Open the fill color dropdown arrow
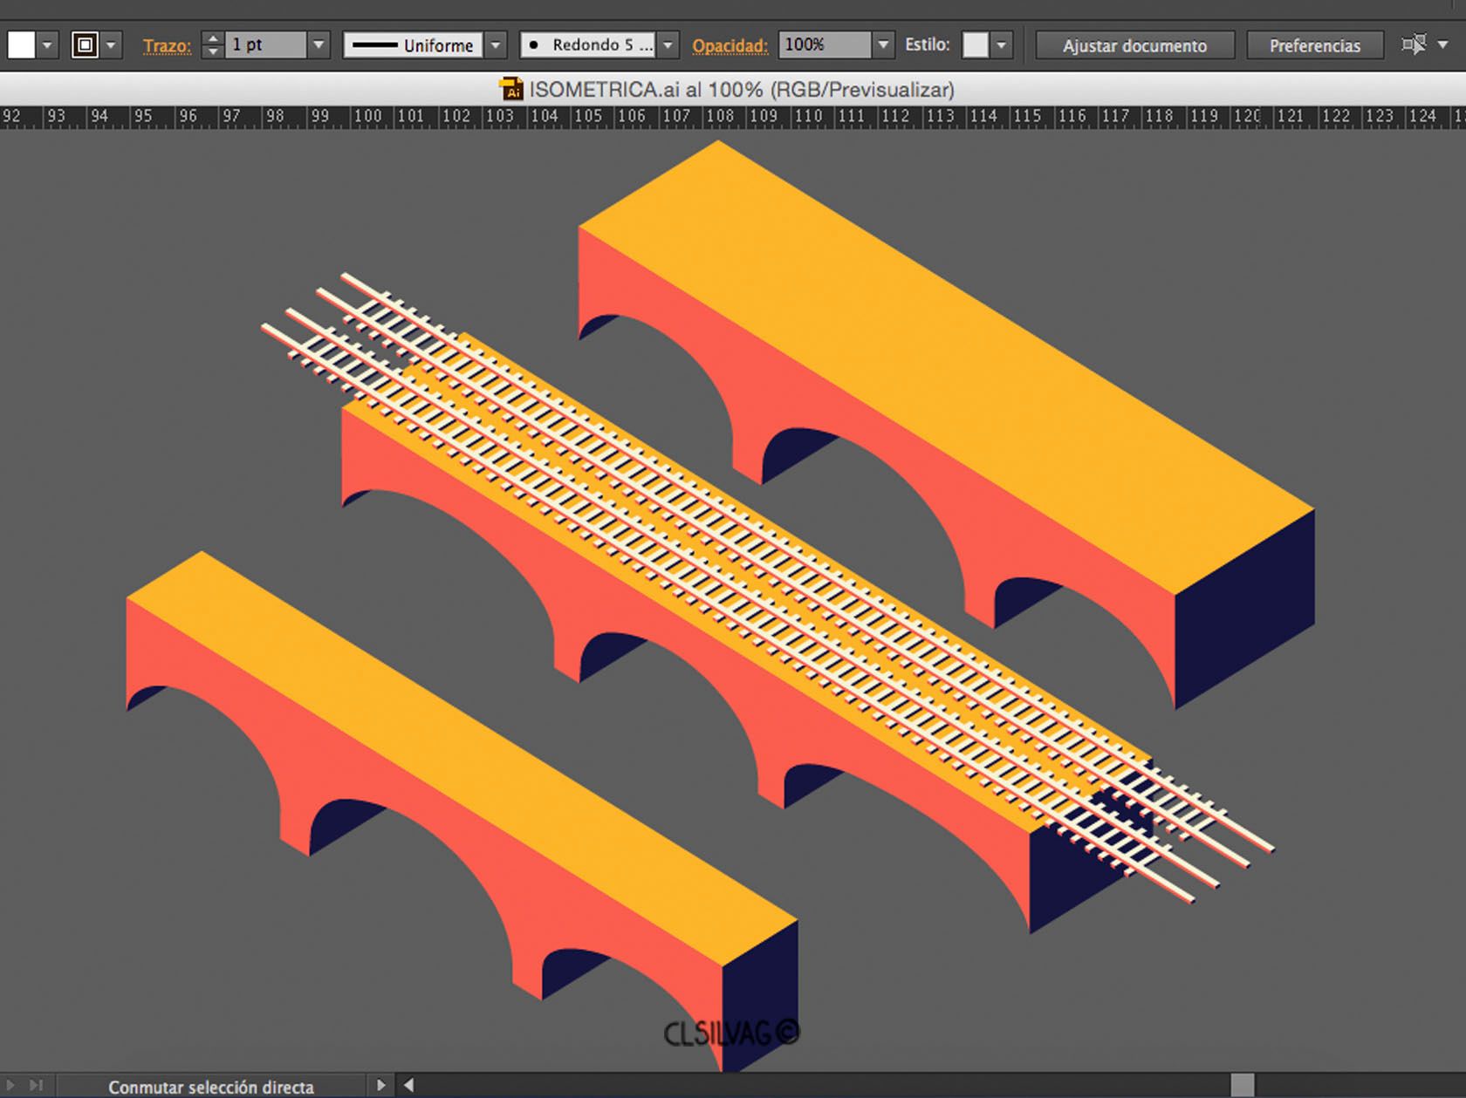The width and height of the screenshot is (1466, 1098). coord(47,44)
